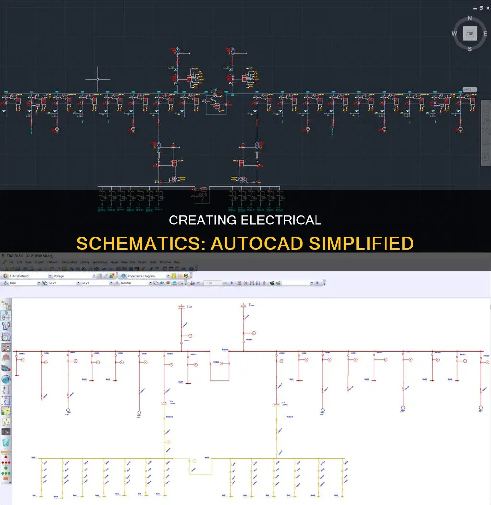
Task: Click the S compass direction on the ViewCube
Action: pyautogui.click(x=470, y=49)
